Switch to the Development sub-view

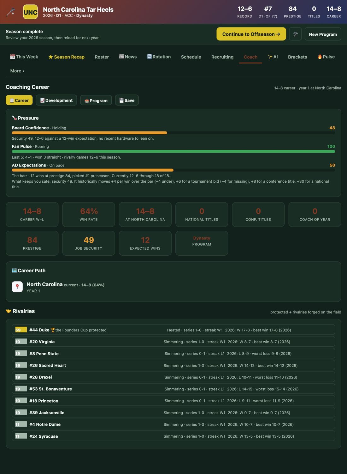(56, 100)
